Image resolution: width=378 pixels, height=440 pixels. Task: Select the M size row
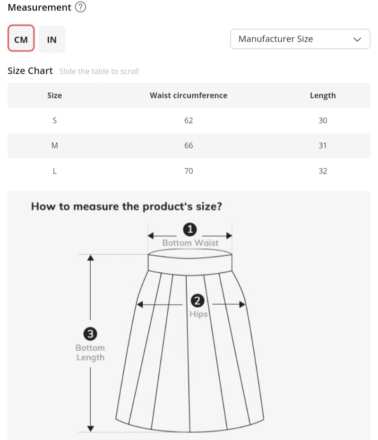(x=54, y=146)
